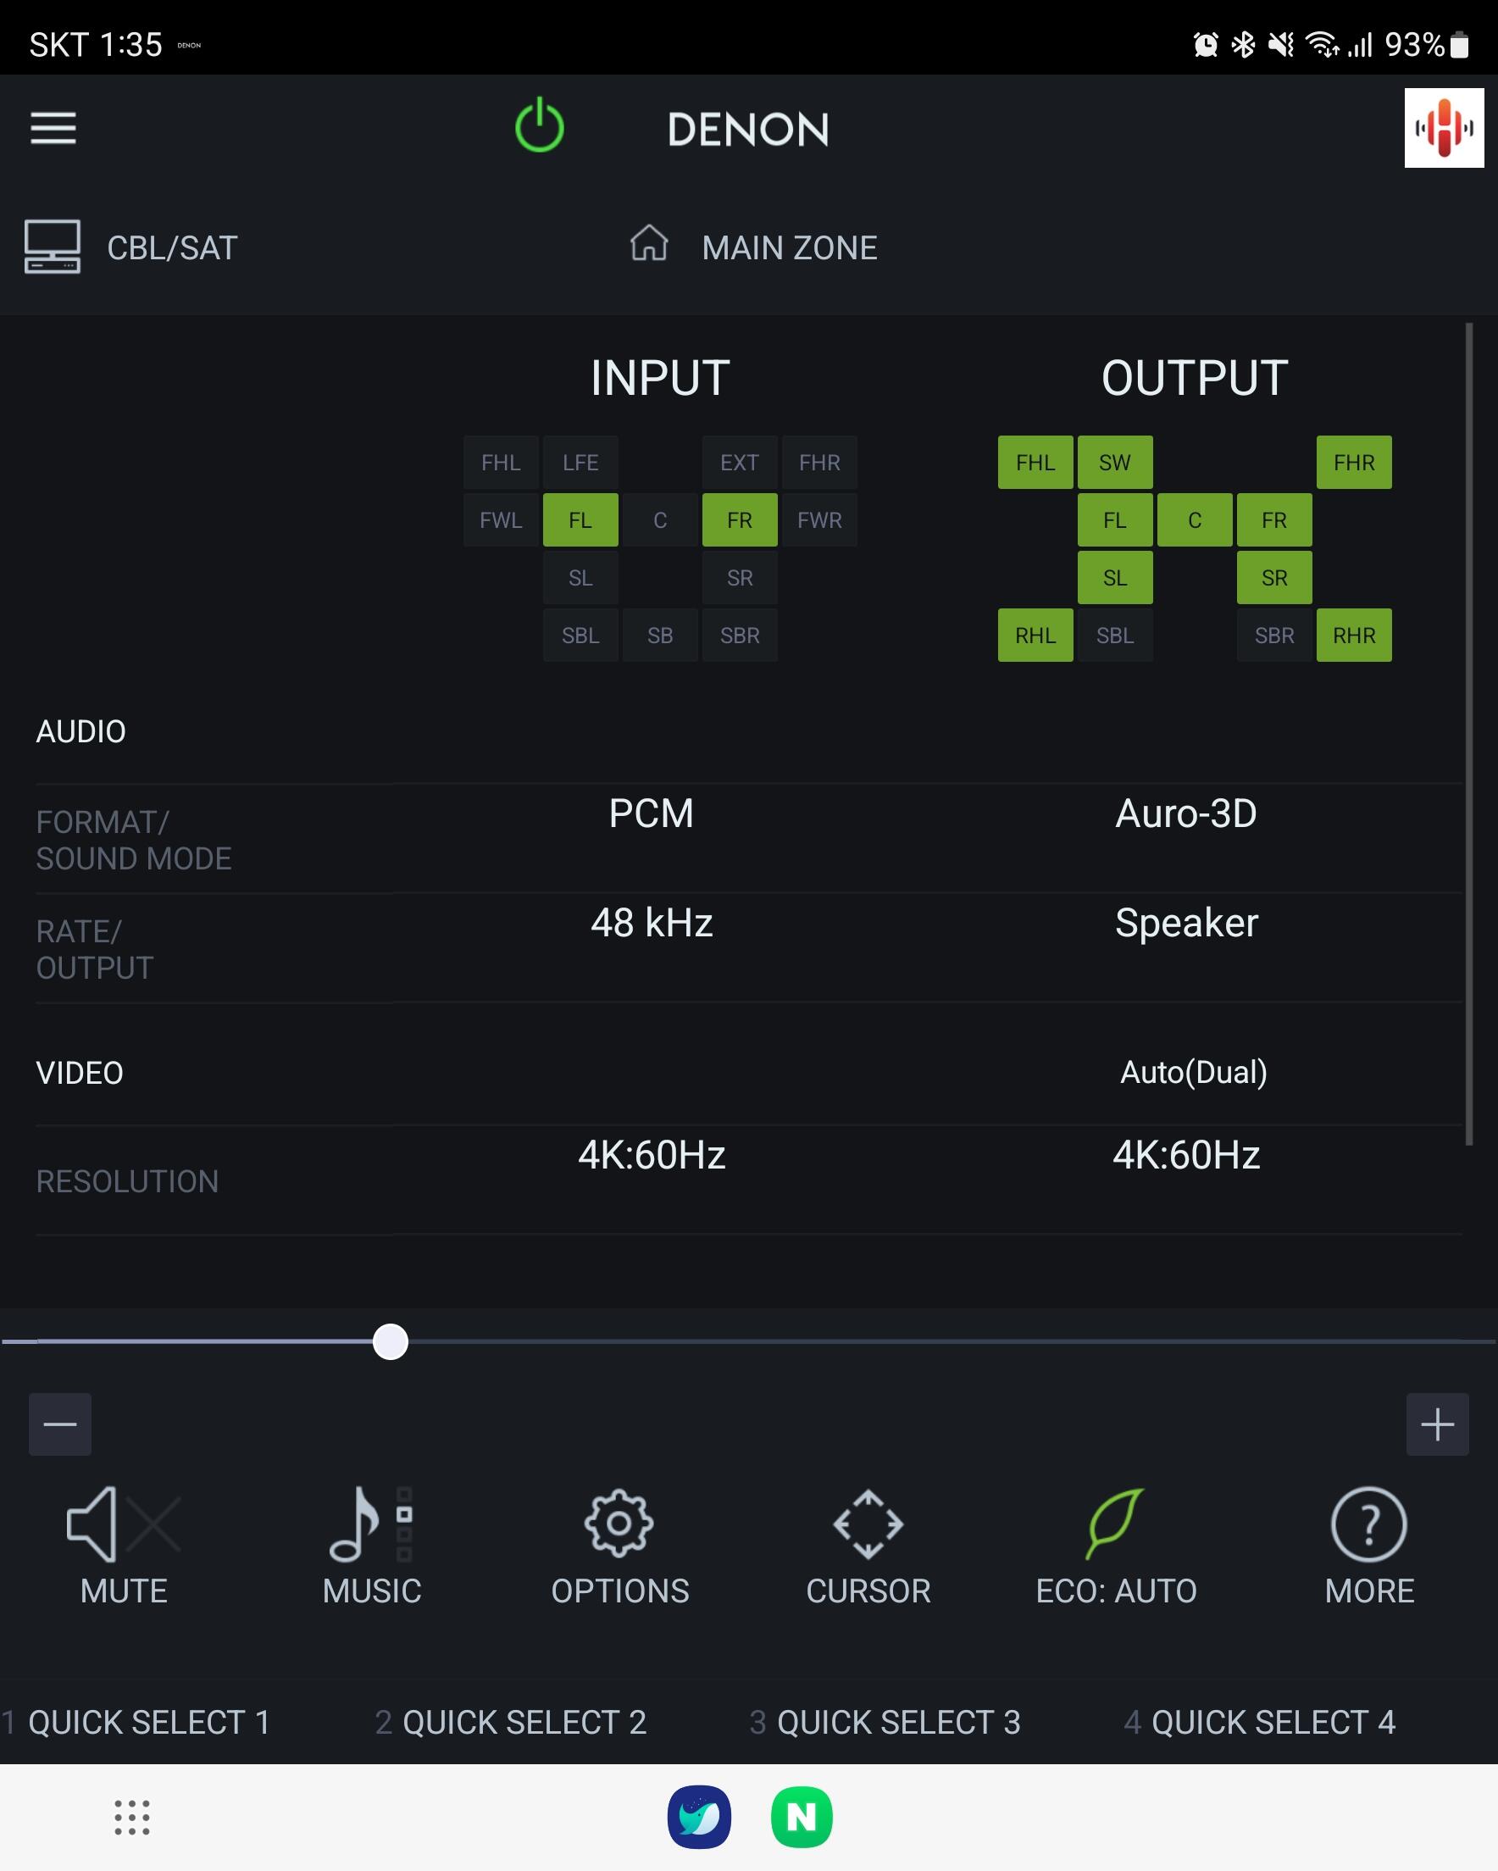Tap the DENON title text

(x=747, y=130)
